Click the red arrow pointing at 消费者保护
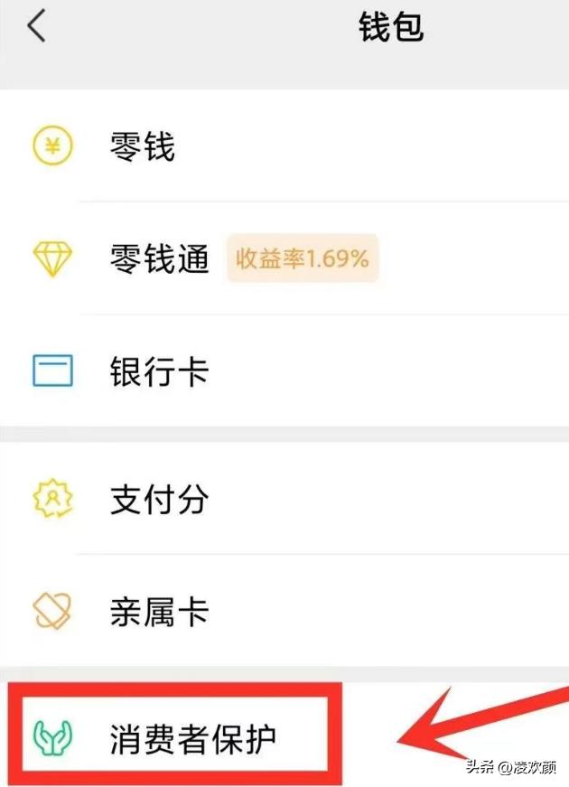Screen dimensions: 569x787 [x=470, y=723]
